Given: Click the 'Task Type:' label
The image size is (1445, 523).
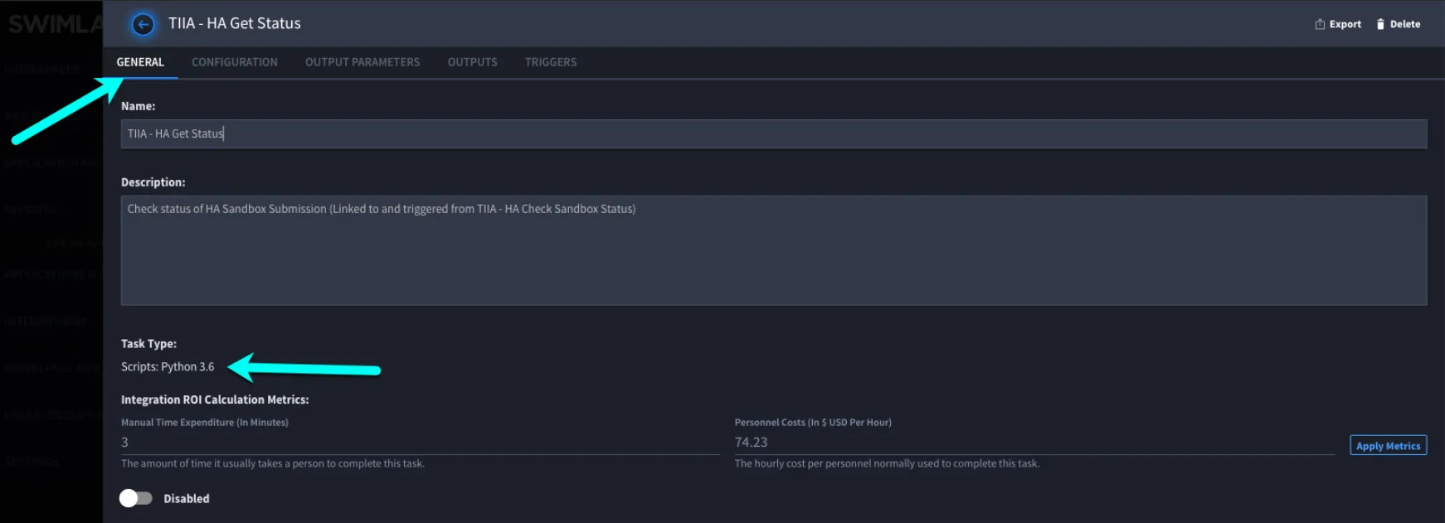Looking at the screenshot, I should point(148,343).
